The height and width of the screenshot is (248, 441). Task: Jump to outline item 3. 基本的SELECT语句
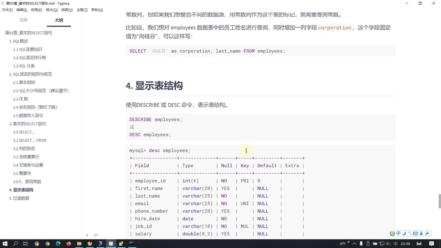[28, 124]
